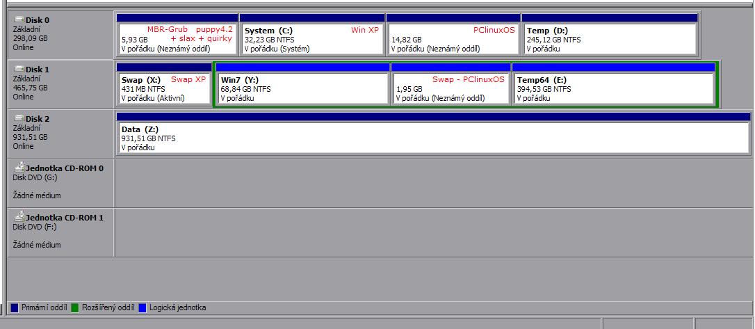Click the Disk 0 header label
755x329 pixels.
(x=38, y=20)
